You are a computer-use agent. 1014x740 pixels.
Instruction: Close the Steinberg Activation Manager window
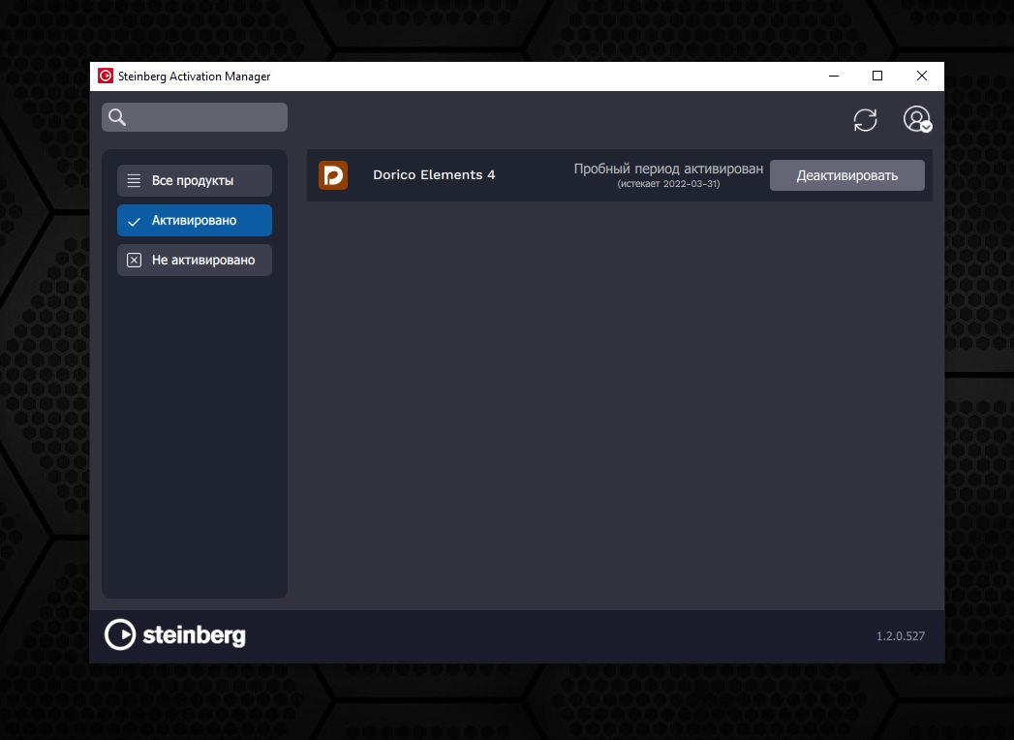coord(922,77)
